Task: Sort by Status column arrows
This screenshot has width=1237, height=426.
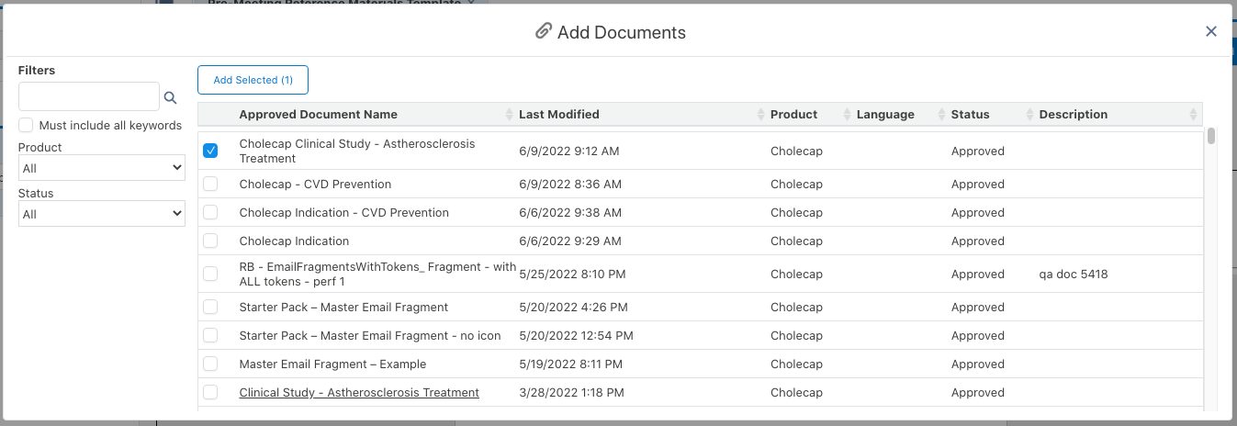Action: click(1029, 115)
